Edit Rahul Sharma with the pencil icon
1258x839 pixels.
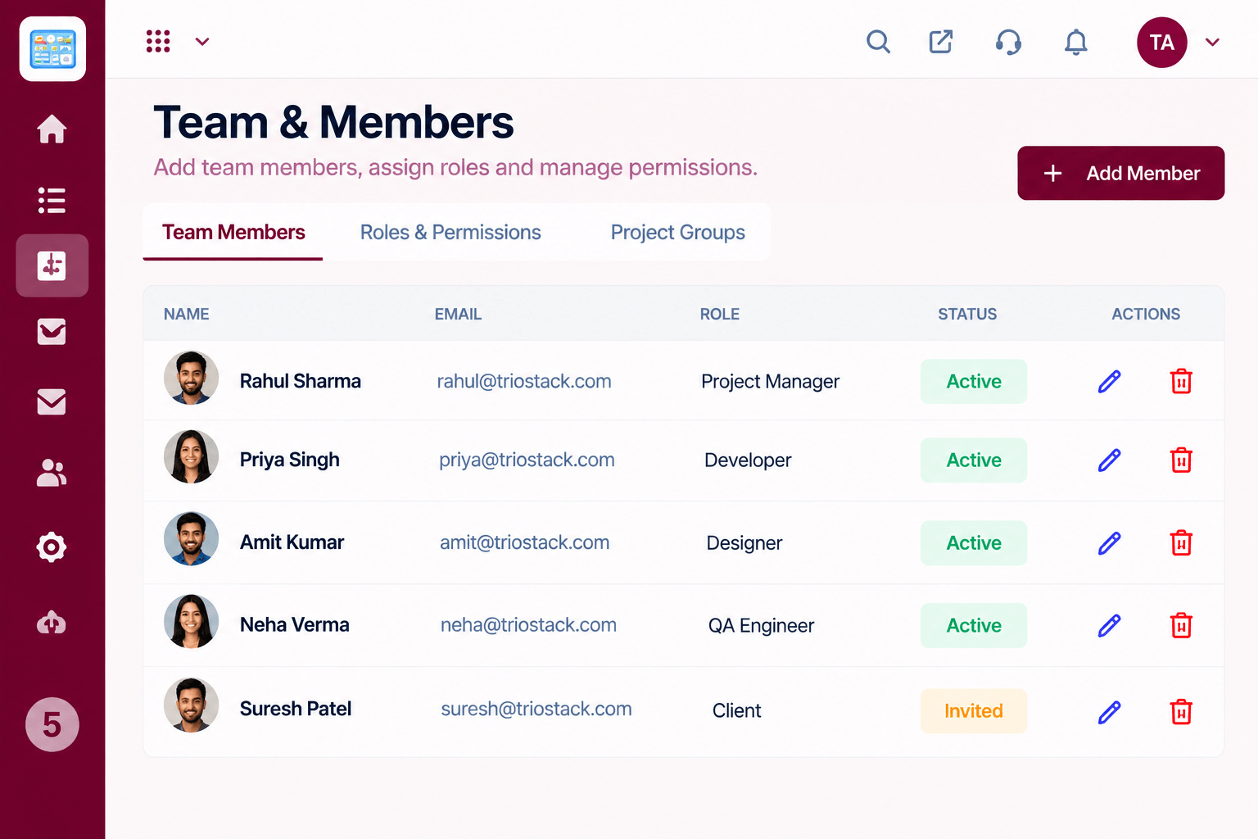point(1109,381)
